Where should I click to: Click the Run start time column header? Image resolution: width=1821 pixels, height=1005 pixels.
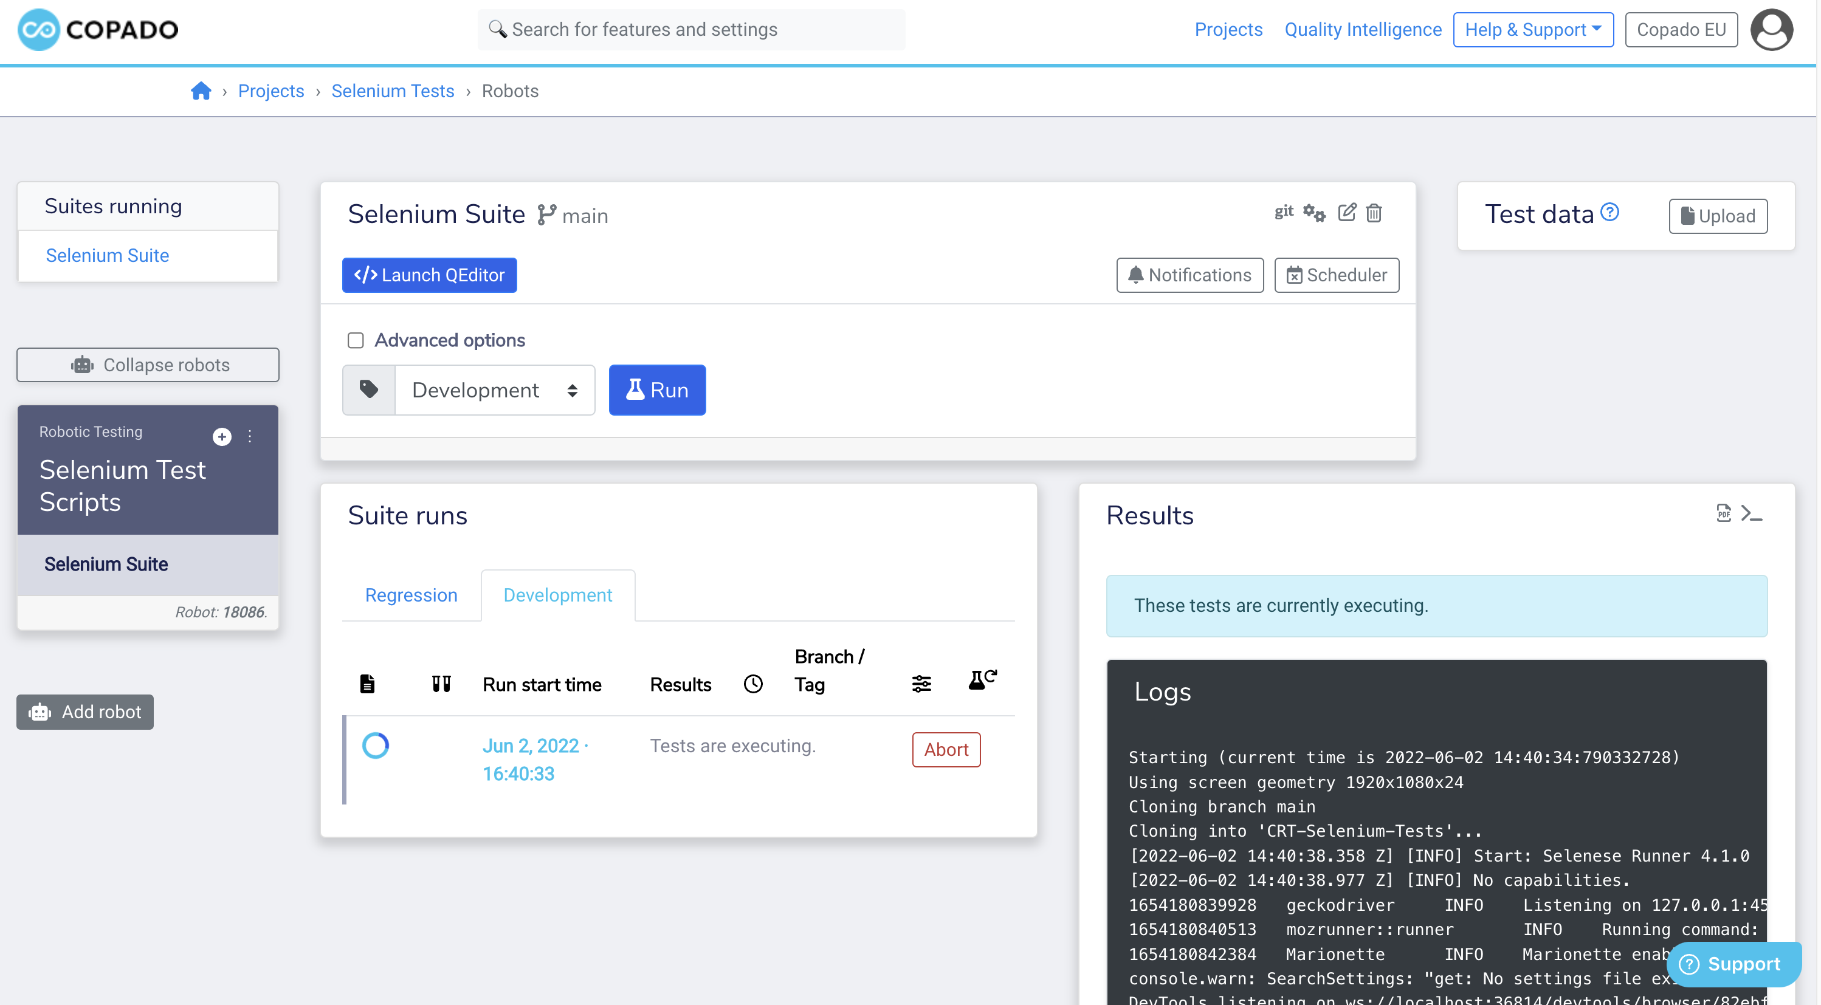(x=542, y=685)
